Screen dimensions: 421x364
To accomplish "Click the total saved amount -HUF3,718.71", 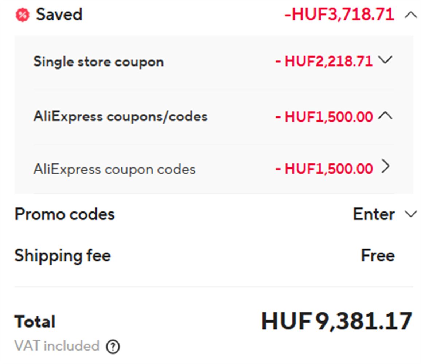I will (339, 15).
